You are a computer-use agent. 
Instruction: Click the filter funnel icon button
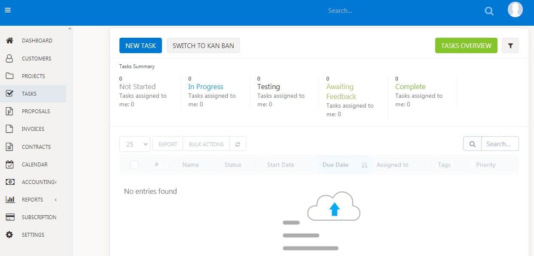[510, 46]
